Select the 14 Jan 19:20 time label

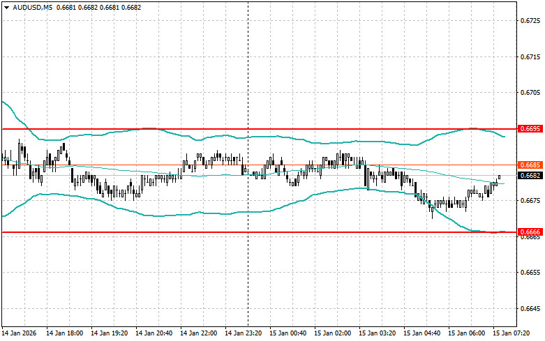click(x=109, y=333)
